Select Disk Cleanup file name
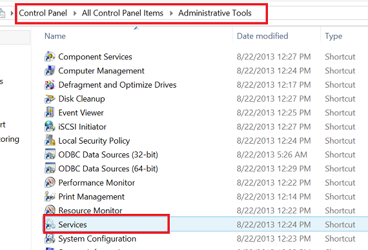The height and width of the screenshot is (250, 368). [x=81, y=99]
